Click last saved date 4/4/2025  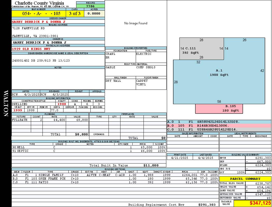click(x=206, y=158)
